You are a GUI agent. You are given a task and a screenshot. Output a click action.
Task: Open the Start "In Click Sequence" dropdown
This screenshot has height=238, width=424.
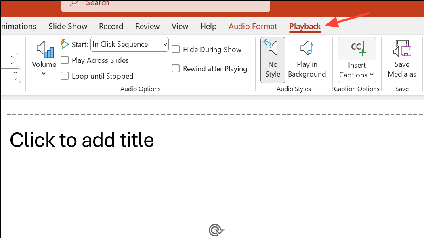click(130, 44)
